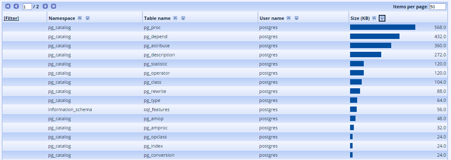Sort Size (KB) column descending
Viewport: 451px width, 160px height.
pyautogui.click(x=382, y=18)
